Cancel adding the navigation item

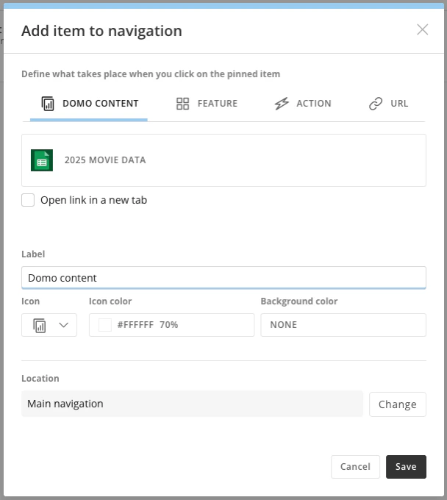(356, 467)
